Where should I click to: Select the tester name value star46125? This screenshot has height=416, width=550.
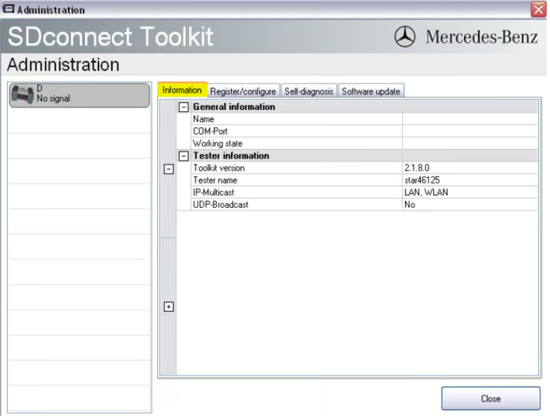tap(422, 181)
